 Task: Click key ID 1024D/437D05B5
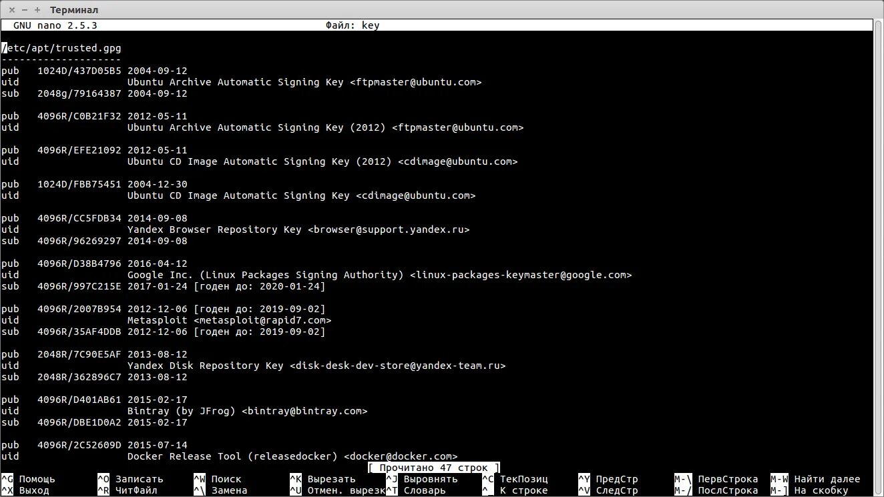click(x=79, y=71)
